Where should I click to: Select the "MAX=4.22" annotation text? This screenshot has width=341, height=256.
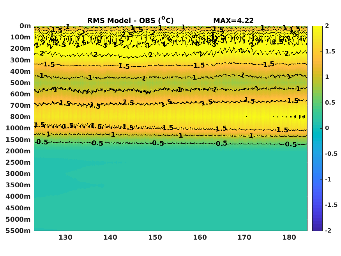point(233,21)
